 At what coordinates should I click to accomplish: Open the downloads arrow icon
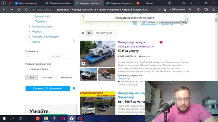click(x=214, y=9)
